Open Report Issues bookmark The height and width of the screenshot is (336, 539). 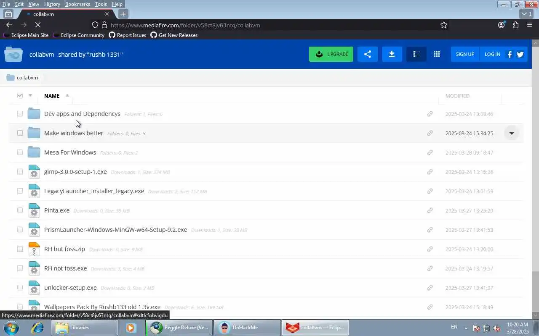pos(128,35)
